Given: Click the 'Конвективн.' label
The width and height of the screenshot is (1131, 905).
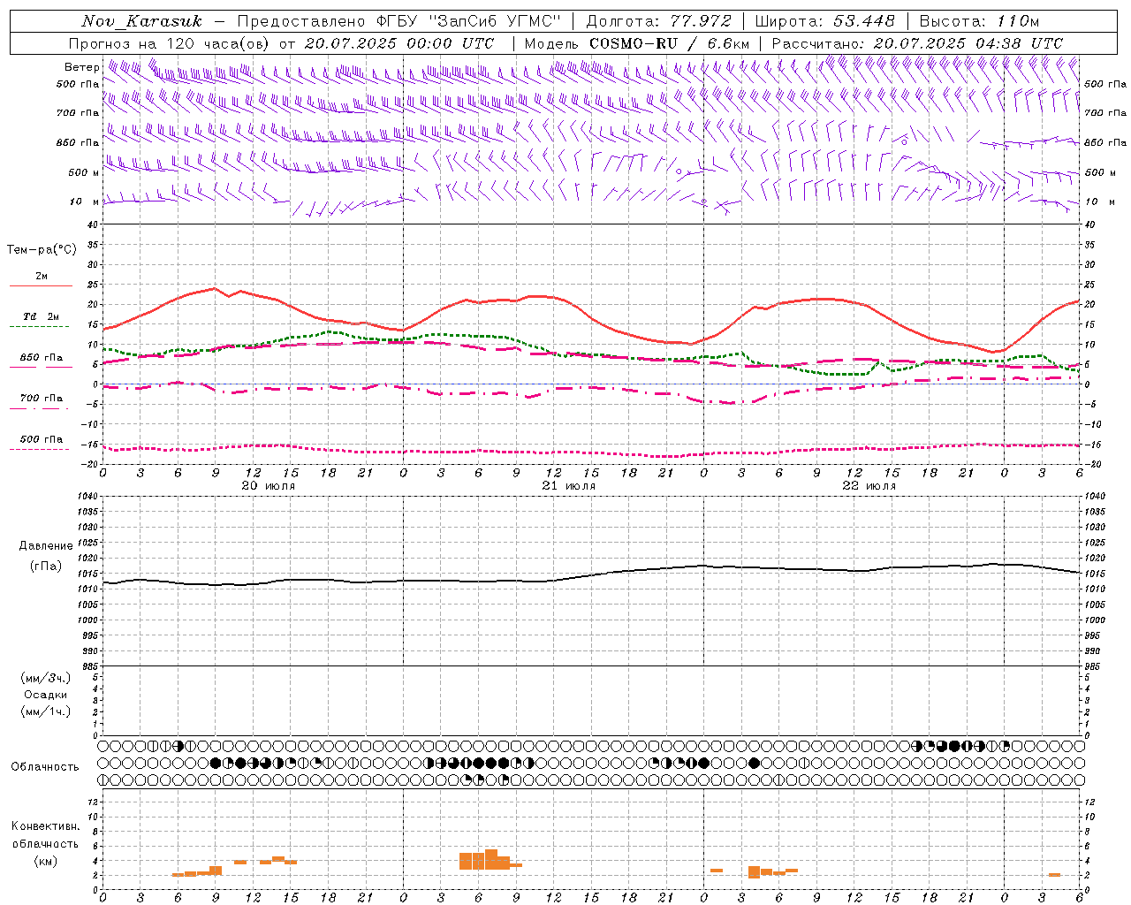Looking at the screenshot, I should tap(45, 826).
